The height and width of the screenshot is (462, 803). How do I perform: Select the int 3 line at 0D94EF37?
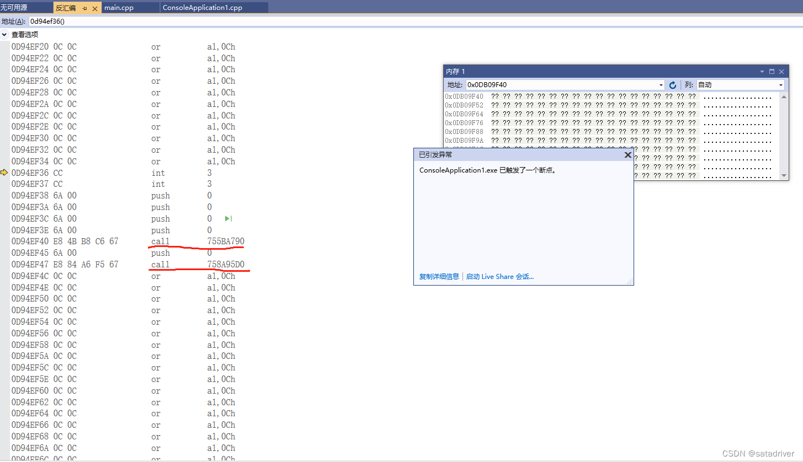click(x=111, y=184)
